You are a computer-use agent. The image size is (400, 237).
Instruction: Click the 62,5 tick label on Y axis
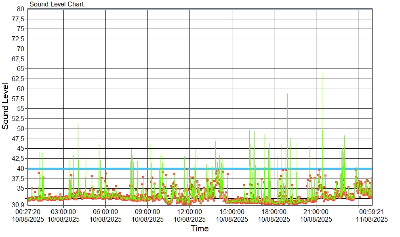[18, 79]
